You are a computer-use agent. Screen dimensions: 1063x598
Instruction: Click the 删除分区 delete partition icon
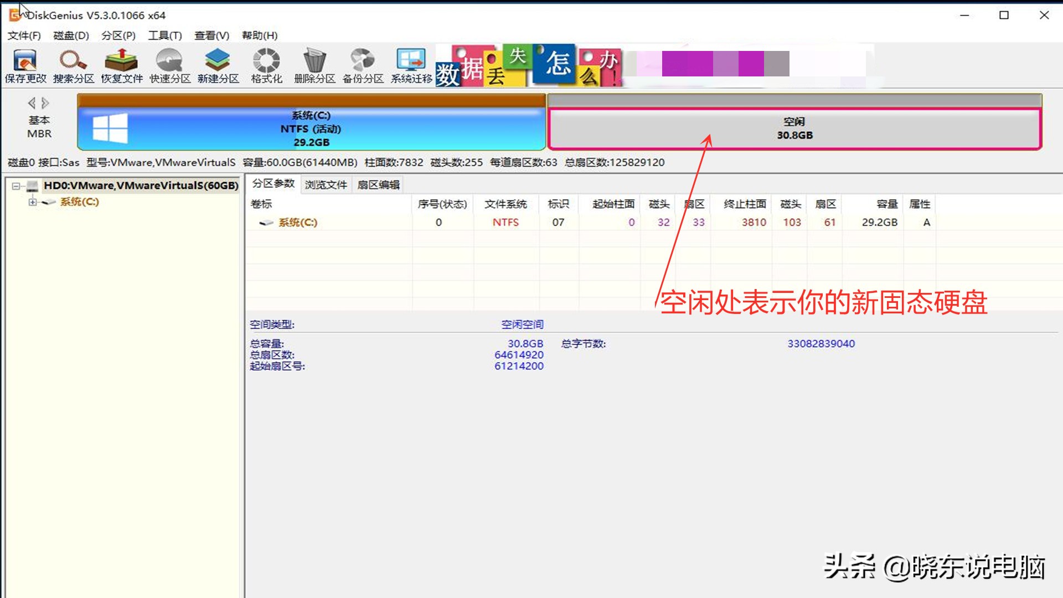[x=314, y=65]
